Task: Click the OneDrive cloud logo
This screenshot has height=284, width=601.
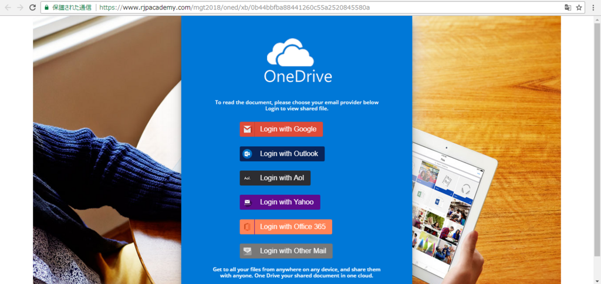Action: click(290, 52)
